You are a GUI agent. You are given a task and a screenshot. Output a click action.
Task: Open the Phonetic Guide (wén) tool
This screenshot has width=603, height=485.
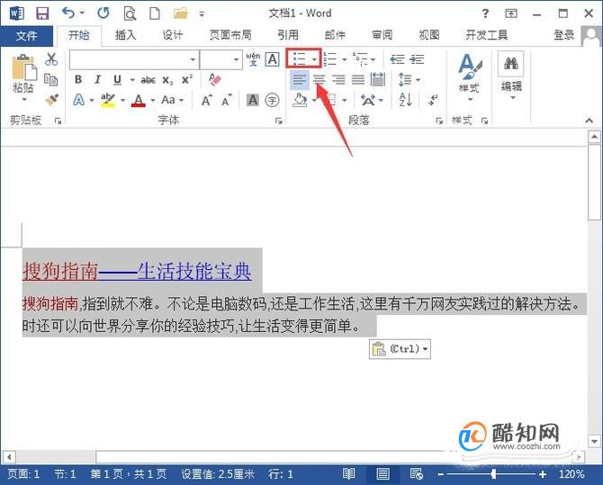point(253,59)
